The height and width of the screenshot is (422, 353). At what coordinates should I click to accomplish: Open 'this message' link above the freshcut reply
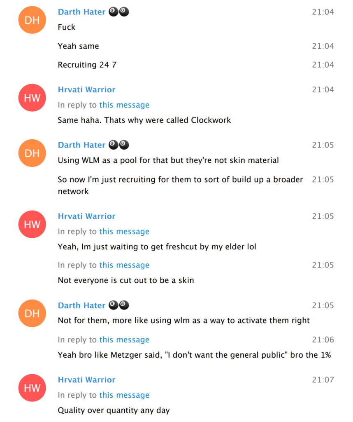coord(124,232)
